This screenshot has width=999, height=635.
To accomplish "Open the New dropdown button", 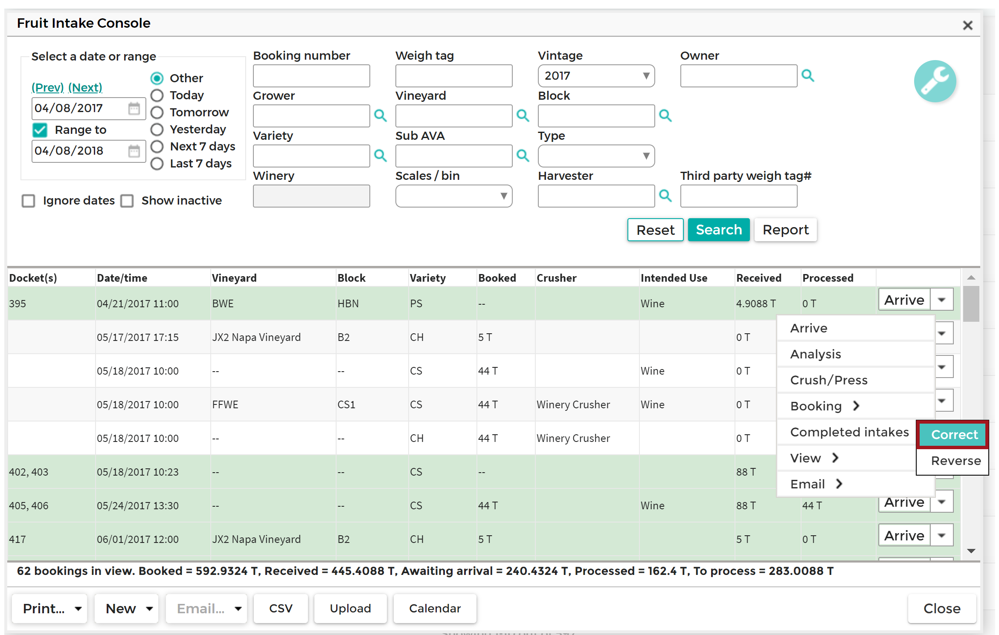I will (126, 609).
